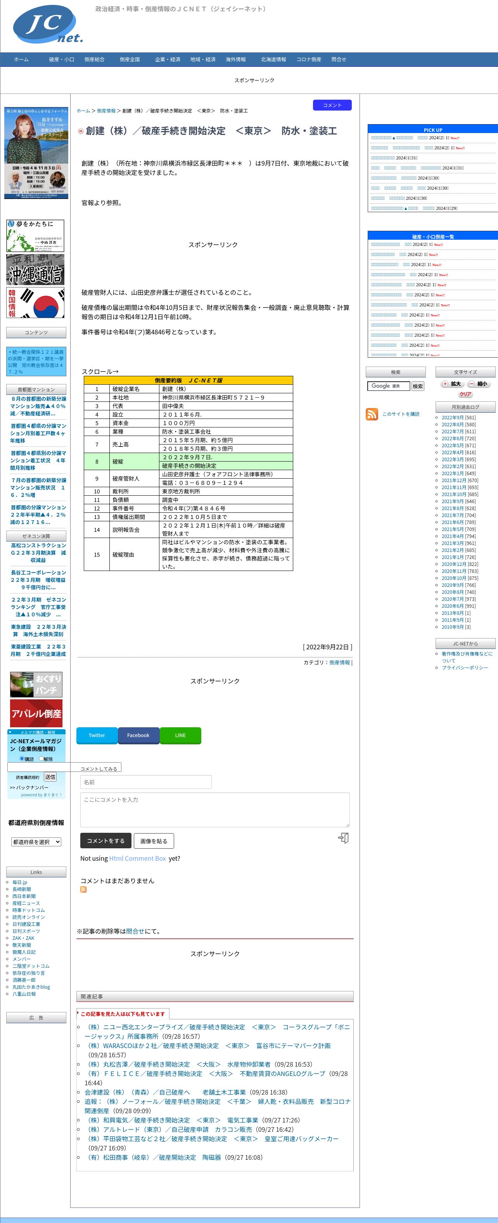Click the 縮小 font shrink button
Image resolution: width=498 pixels, height=1223 pixels.
pyautogui.click(x=479, y=384)
